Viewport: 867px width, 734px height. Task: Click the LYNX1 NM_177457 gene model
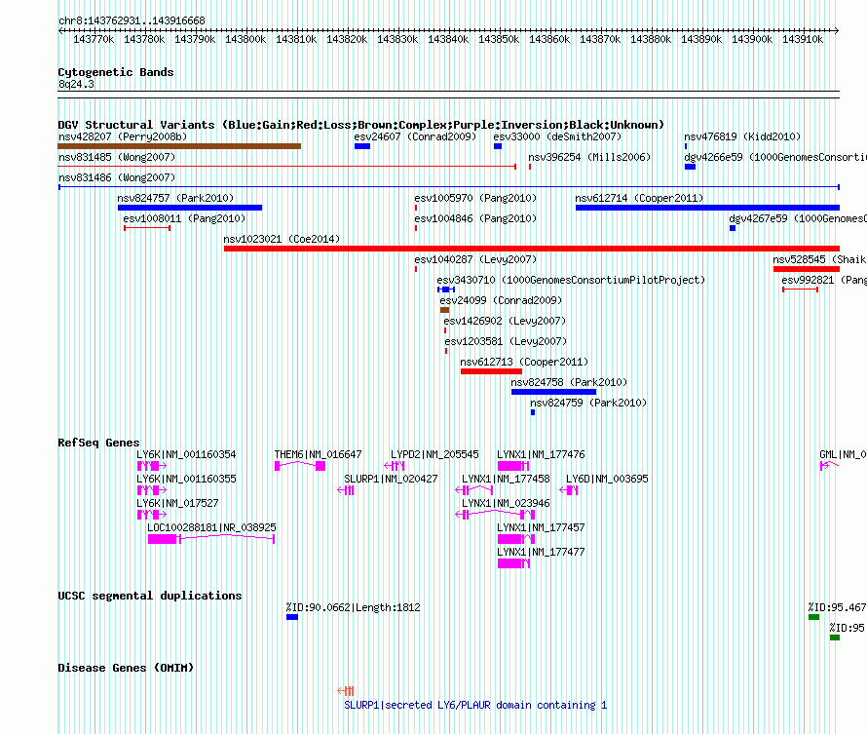(516, 539)
